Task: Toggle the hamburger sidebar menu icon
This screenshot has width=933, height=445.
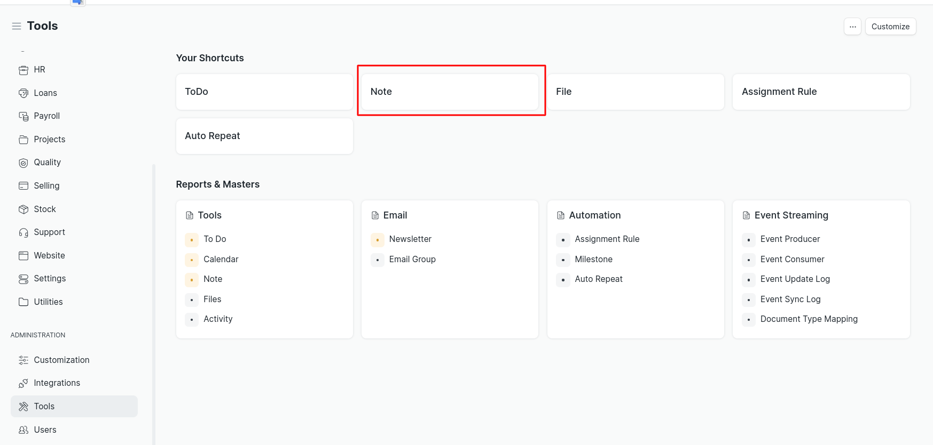Action: (x=17, y=26)
